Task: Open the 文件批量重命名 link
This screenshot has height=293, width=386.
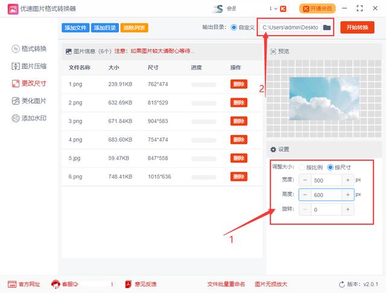Action: pyautogui.click(x=226, y=285)
